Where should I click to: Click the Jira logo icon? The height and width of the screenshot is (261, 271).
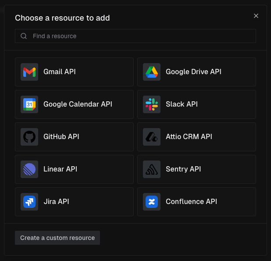coord(29,202)
